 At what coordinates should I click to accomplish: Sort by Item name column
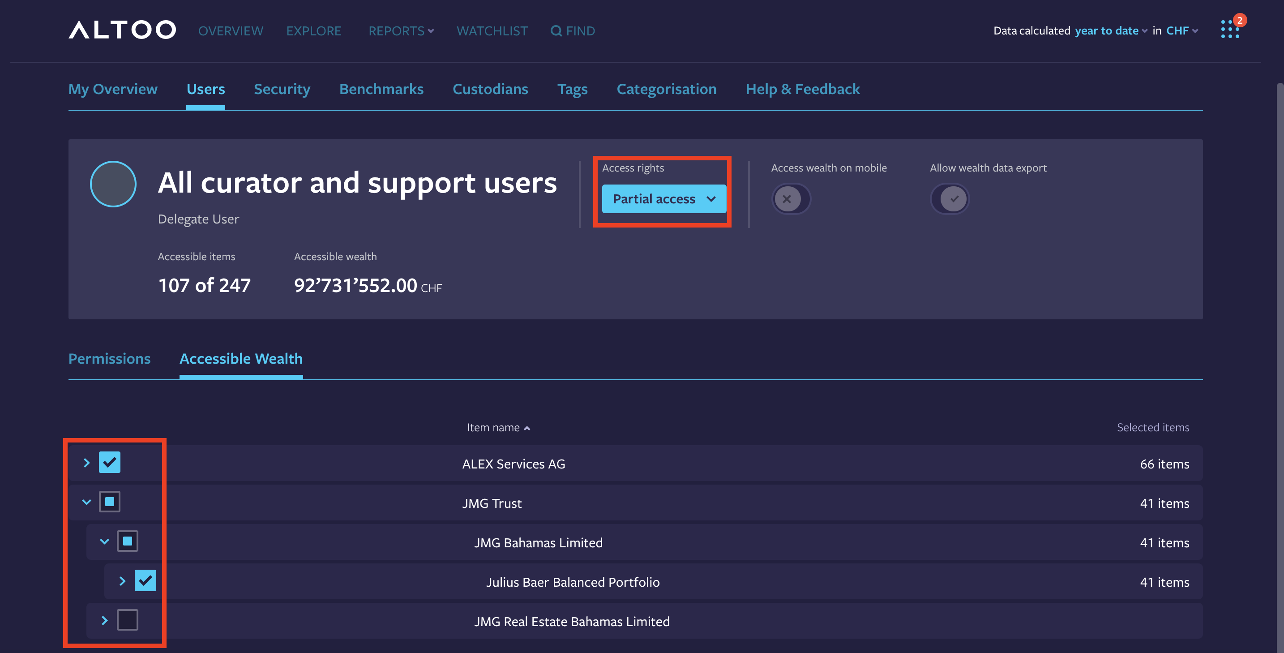(498, 427)
